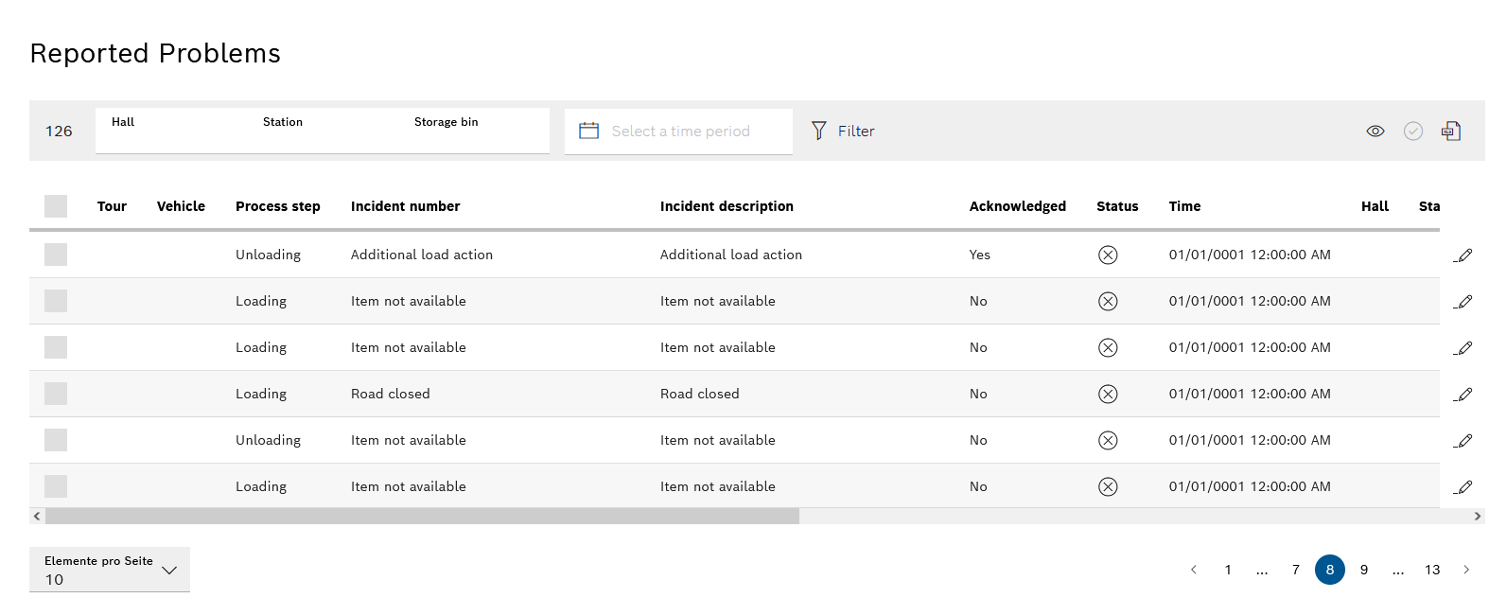Expand Elemente pro Seite dropdown
This screenshot has height=598, width=1489.
coord(110,570)
